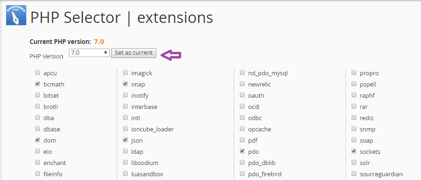Viewport: 421px width, 180px height.
Task: Tick the ioncube_loader checkbox
Action: tap(125, 129)
